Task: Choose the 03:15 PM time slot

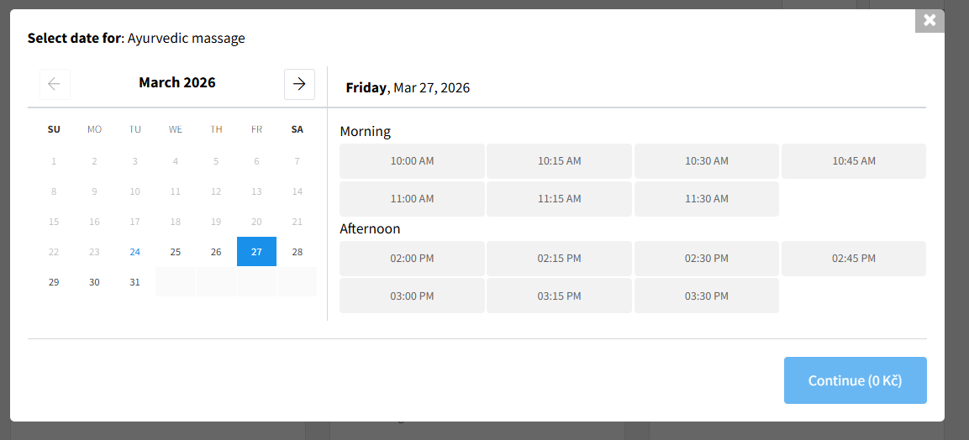Action: pyautogui.click(x=559, y=296)
